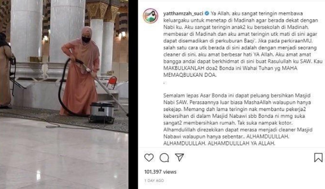
Task: Open the yatthamzah_suci username link
Action: point(183,14)
